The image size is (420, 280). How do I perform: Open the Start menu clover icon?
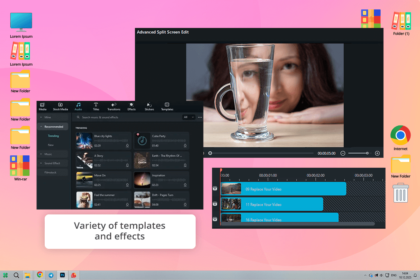(5, 275)
